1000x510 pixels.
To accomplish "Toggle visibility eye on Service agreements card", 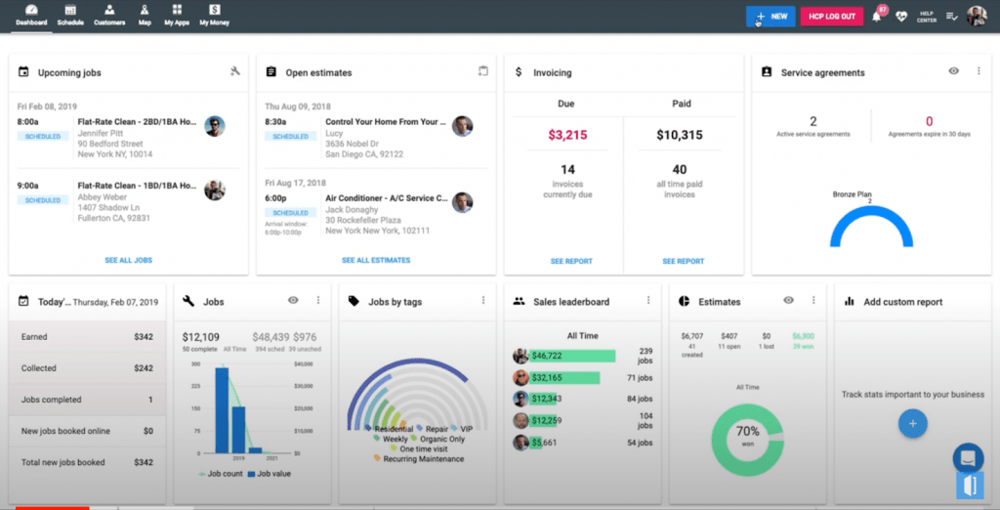I will pyautogui.click(x=953, y=71).
